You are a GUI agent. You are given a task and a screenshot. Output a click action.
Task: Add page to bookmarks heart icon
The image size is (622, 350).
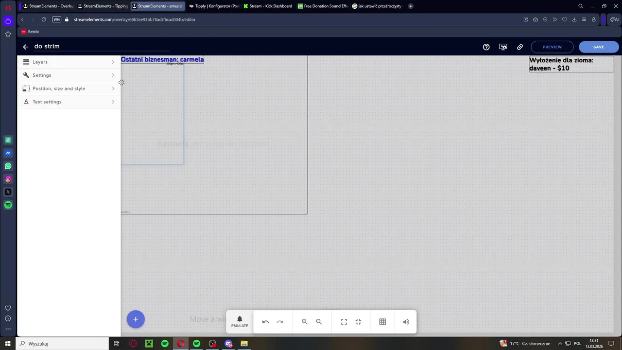click(565, 19)
